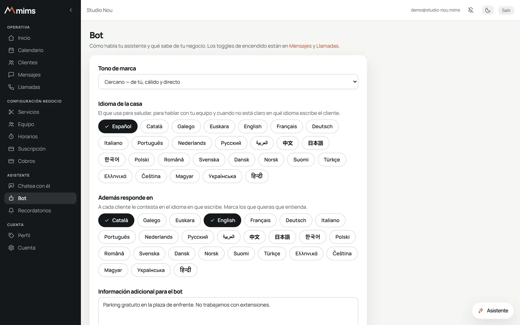Open the Tono de marca dropdown
This screenshot has height=325, width=520.
click(x=228, y=82)
